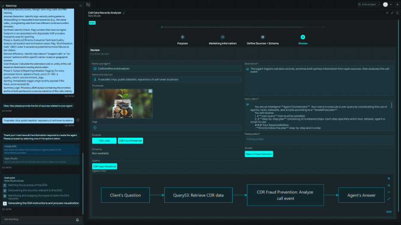401x225 pixels.
Task: Expand the agent flow to fullscreen
Action: point(389,198)
